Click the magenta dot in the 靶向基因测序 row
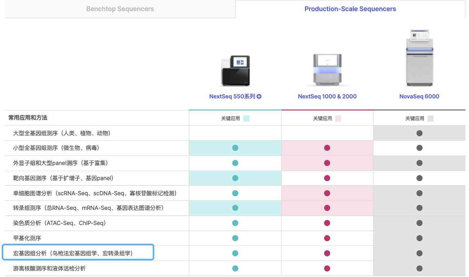The width and height of the screenshot is (469, 277). 327,178
